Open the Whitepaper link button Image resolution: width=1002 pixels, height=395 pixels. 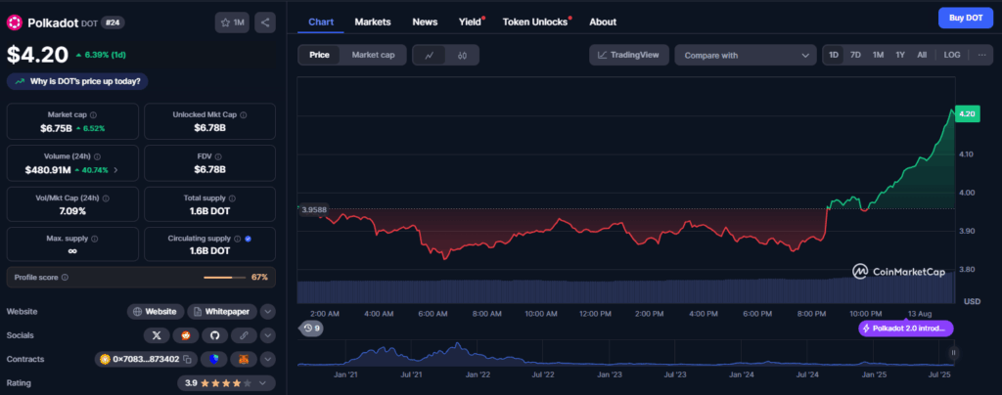[222, 312]
